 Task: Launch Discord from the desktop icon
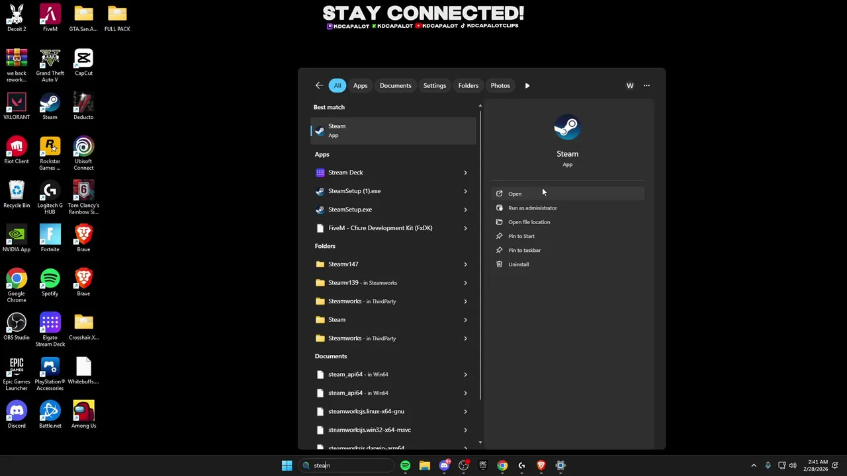coord(17,415)
